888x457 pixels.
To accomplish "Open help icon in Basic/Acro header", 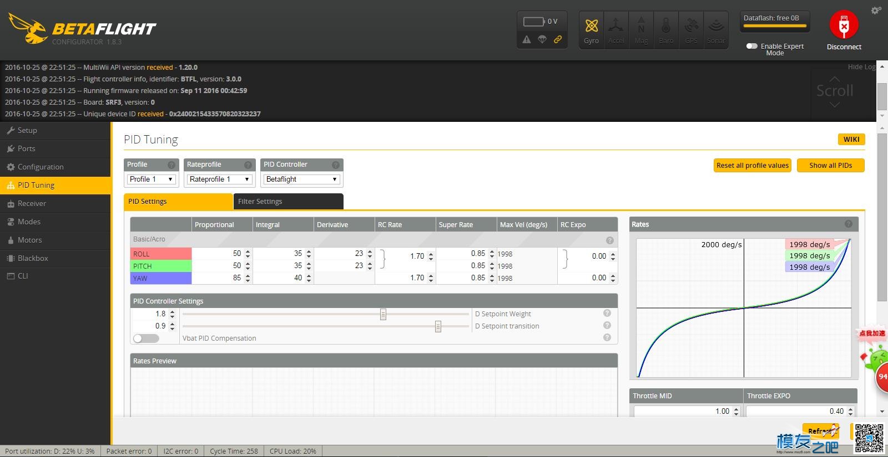I will pyautogui.click(x=610, y=240).
